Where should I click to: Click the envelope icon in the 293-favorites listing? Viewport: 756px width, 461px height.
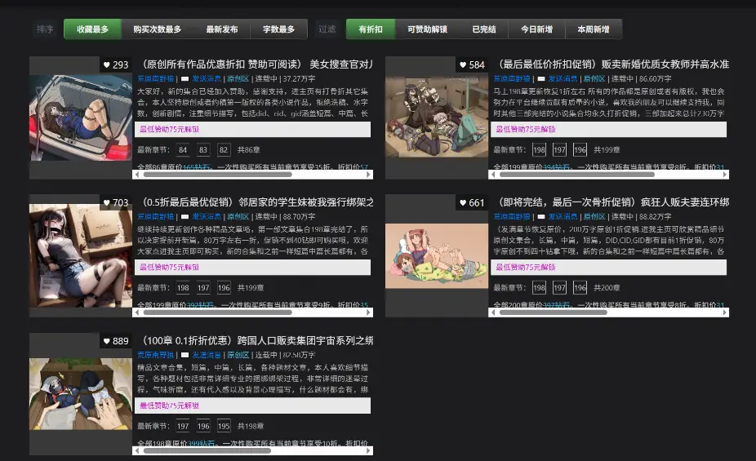pyautogui.click(x=185, y=79)
